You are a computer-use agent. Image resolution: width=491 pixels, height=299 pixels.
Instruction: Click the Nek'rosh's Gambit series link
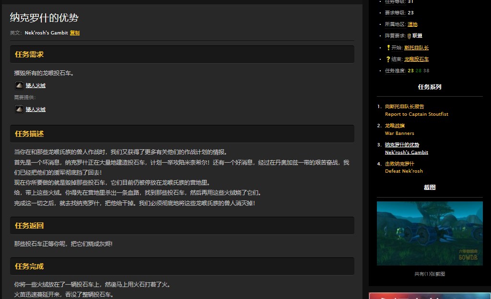[x=406, y=152]
